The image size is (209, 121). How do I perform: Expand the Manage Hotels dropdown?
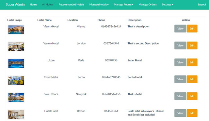(x=99, y=5)
